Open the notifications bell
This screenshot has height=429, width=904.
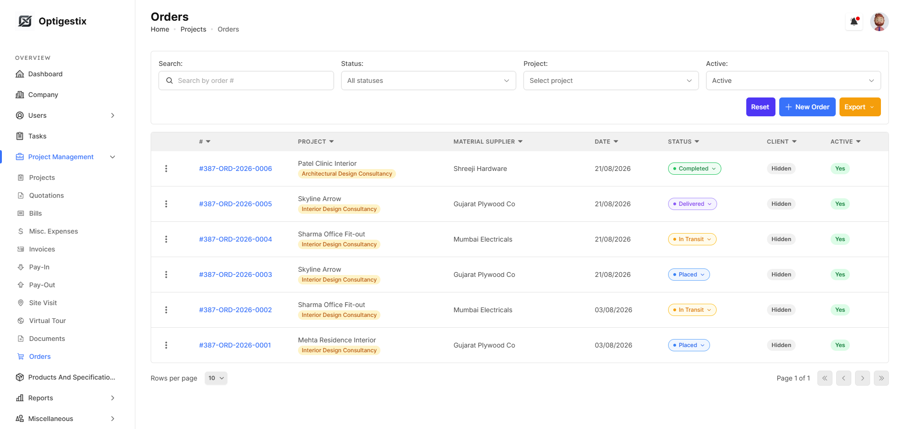click(x=854, y=22)
